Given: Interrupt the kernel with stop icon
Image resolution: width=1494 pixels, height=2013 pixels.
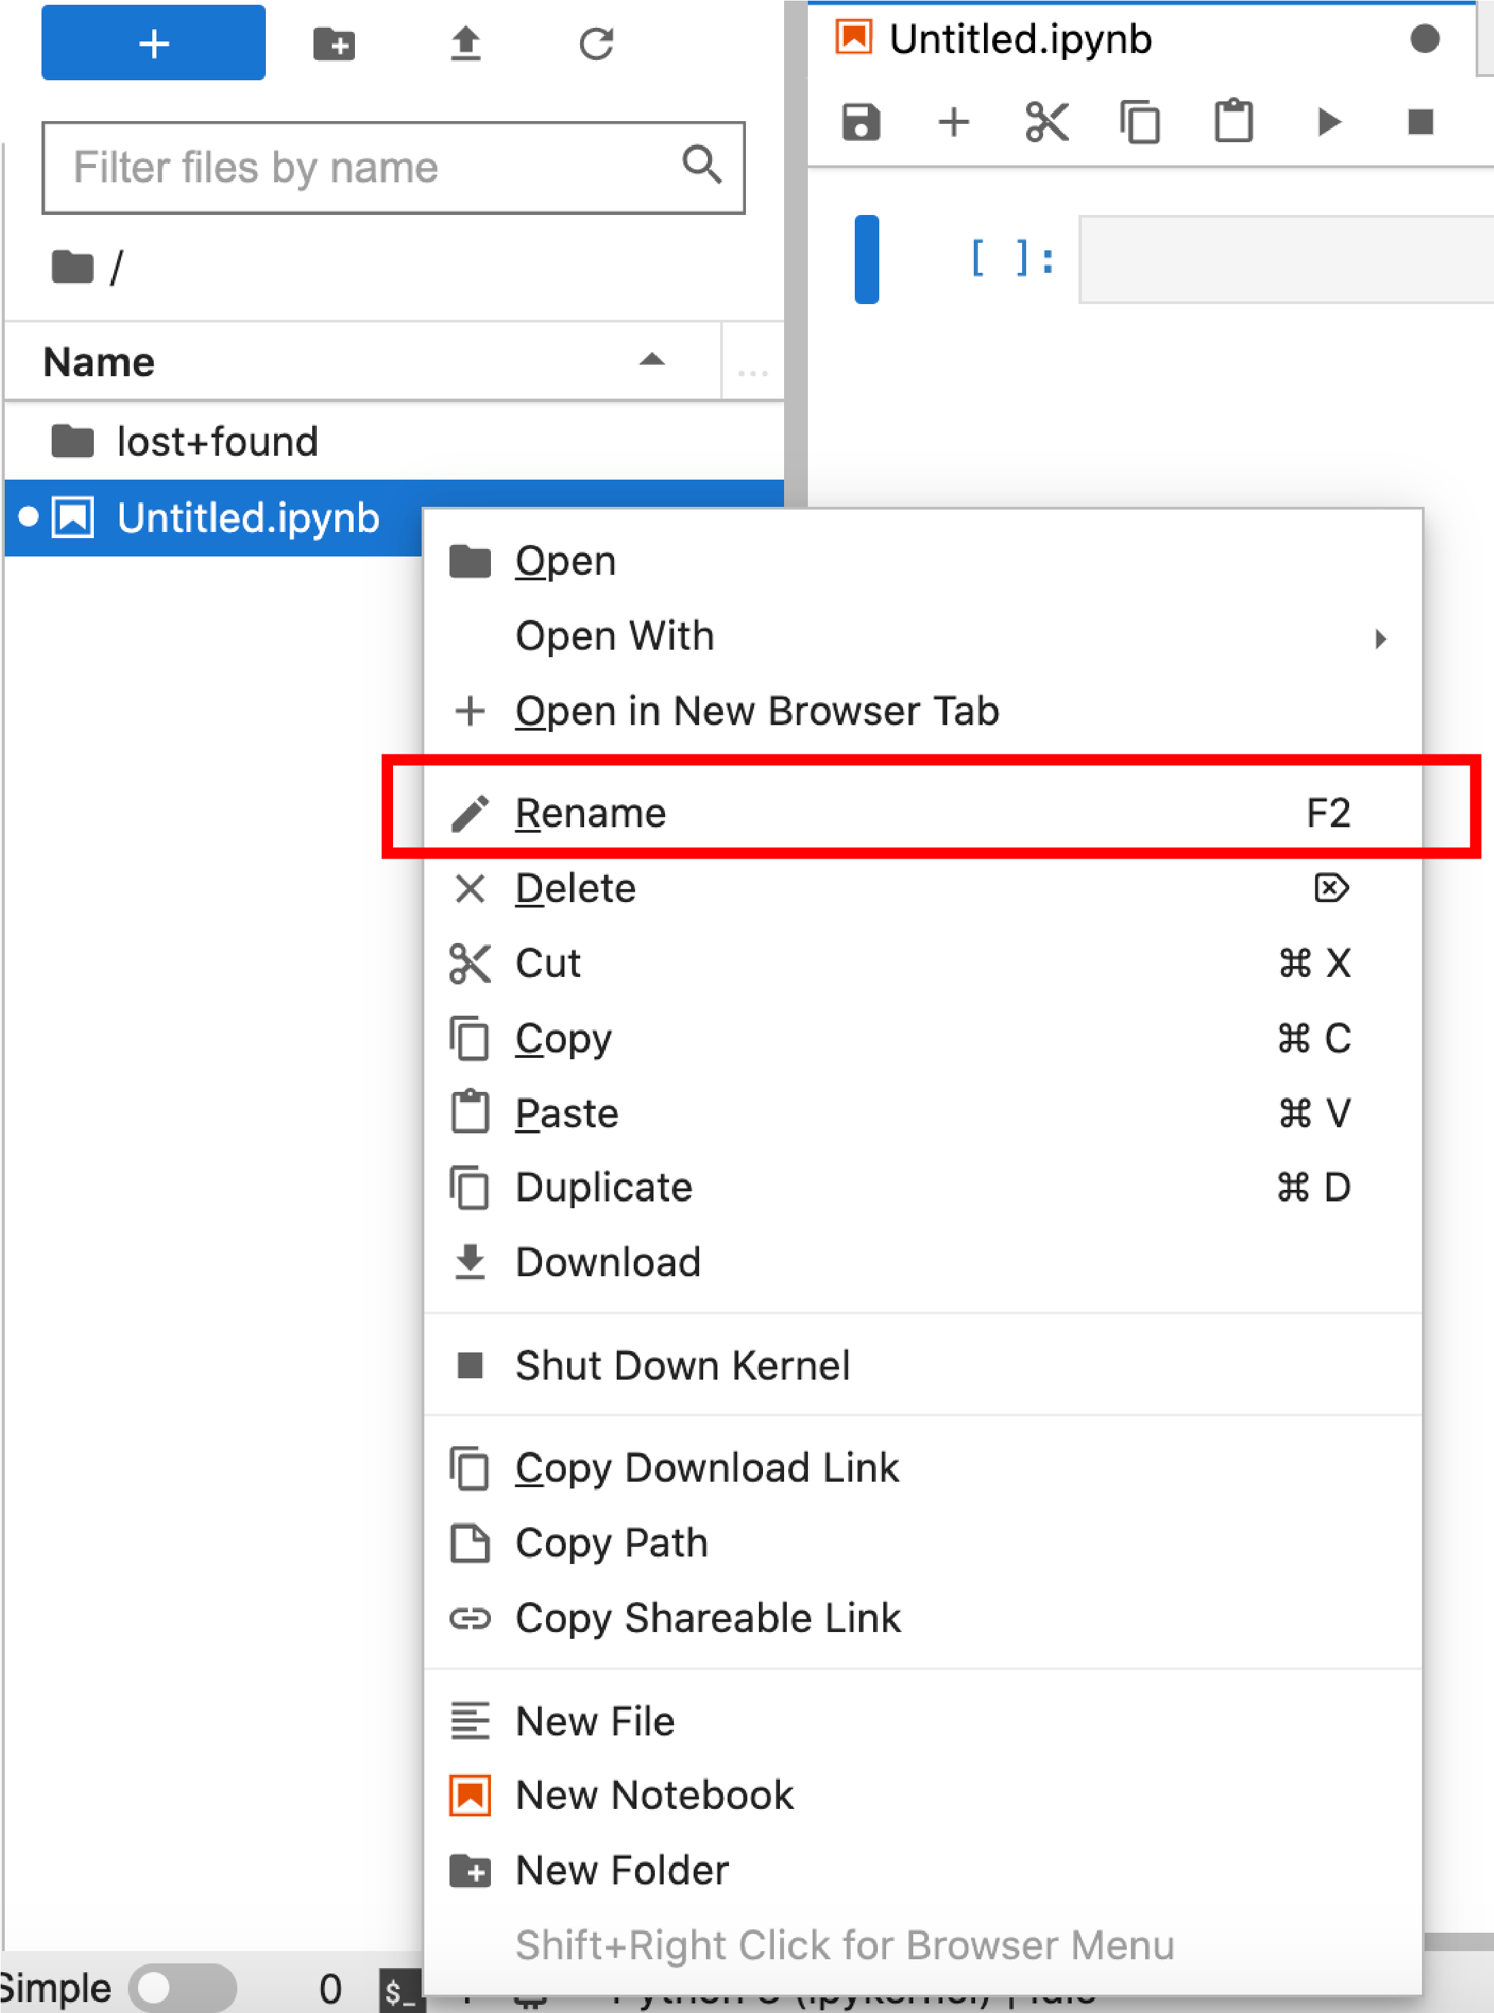Looking at the screenshot, I should pos(1421,121).
